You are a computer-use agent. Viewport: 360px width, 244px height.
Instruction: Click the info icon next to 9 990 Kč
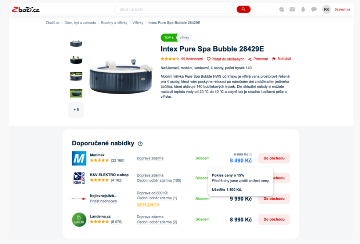(x=251, y=154)
